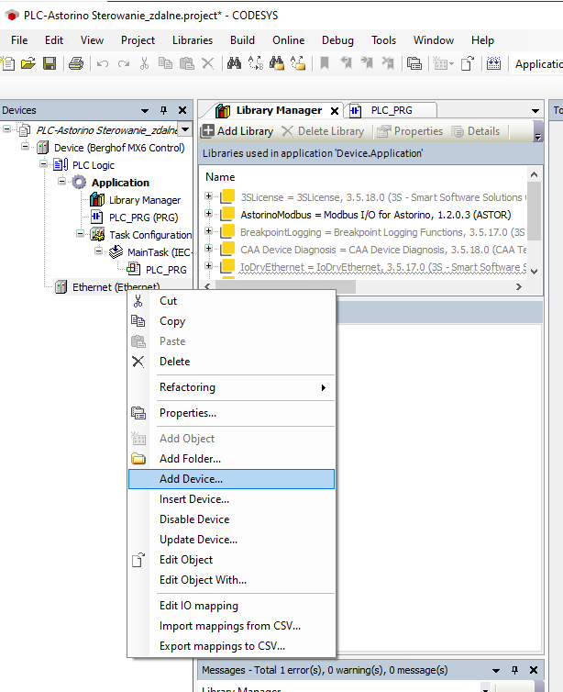Select PLC_PRG (PRG) in device tree
The width and height of the screenshot is (563, 692).
144,218
